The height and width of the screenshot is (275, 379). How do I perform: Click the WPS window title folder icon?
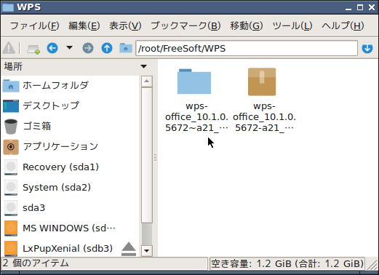pos(8,7)
